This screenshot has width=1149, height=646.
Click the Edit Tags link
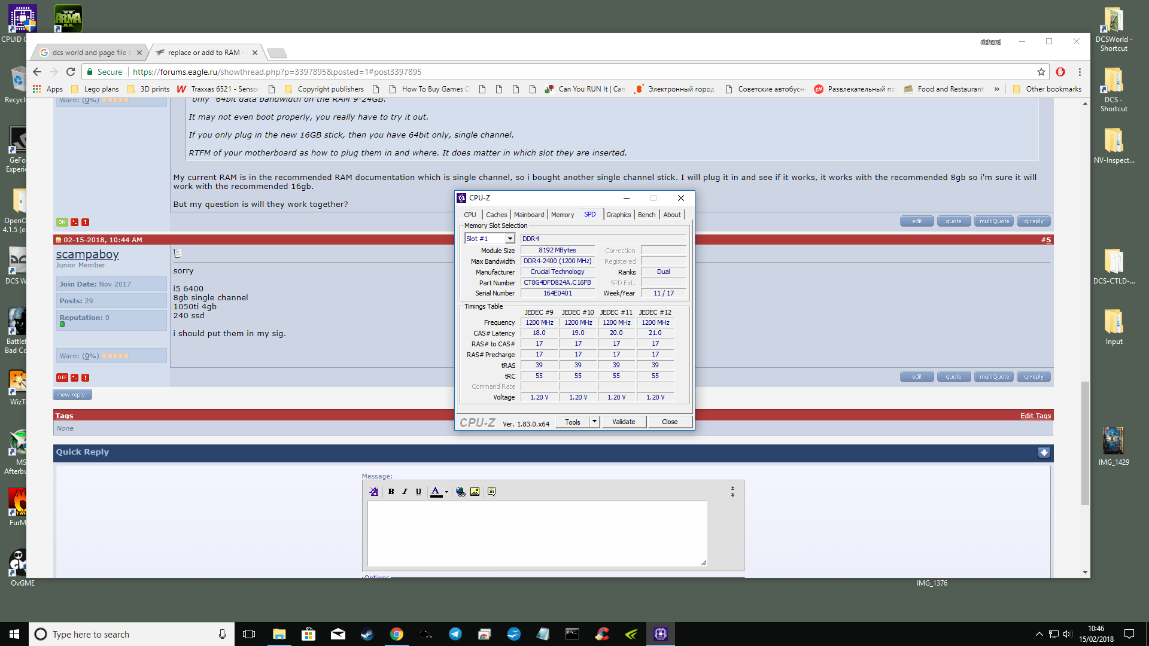click(x=1035, y=416)
